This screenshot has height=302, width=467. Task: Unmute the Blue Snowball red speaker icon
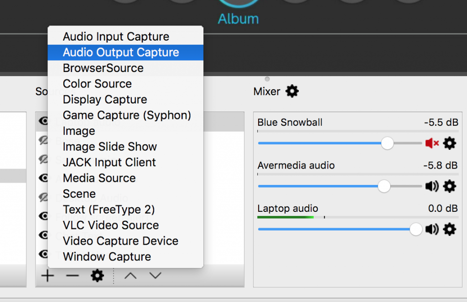pyautogui.click(x=432, y=143)
